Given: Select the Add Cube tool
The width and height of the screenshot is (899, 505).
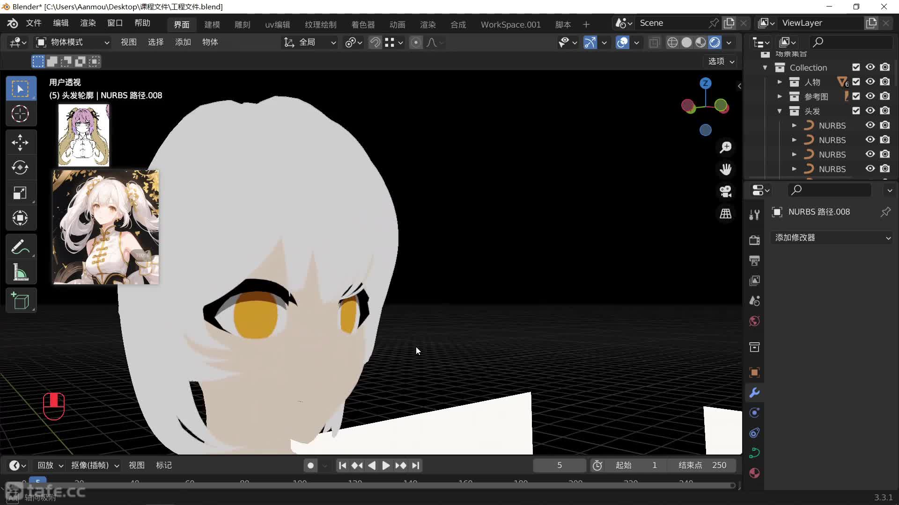Looking at the screenshot, I should click(20, 301).
